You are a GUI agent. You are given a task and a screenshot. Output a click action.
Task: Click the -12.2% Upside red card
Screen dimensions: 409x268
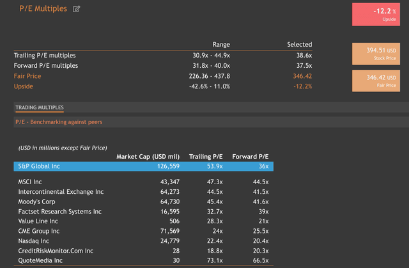pyautogui.click(x=376, y=14)
